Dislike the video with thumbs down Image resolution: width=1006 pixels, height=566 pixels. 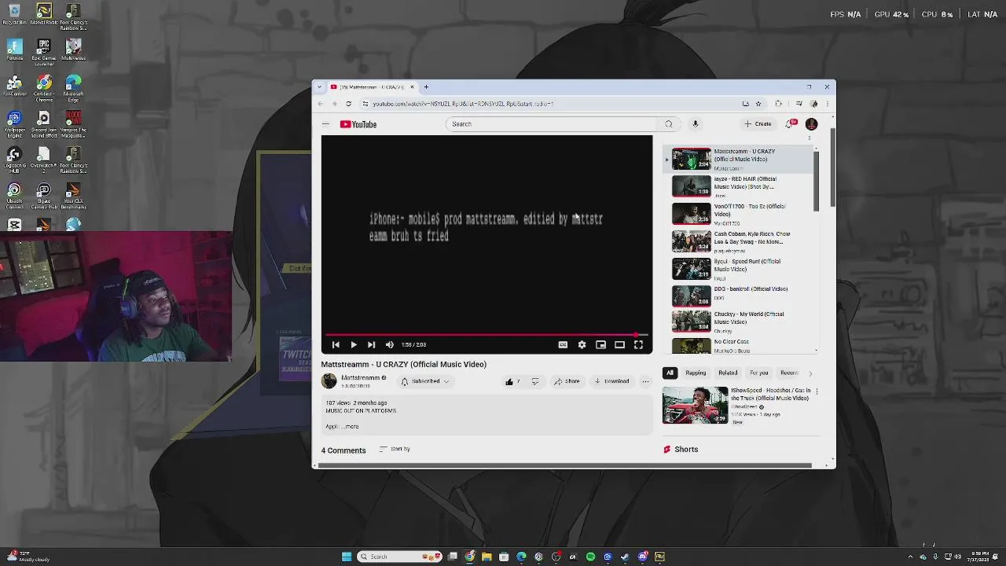(535, 381)
